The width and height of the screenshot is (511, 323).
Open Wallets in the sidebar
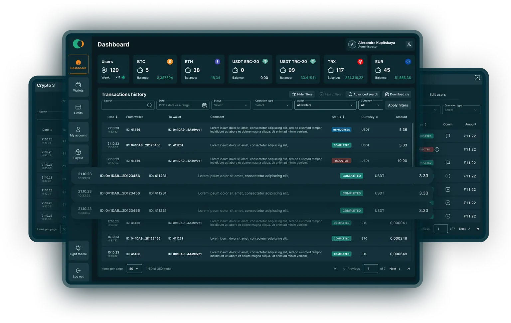[78, 87]
